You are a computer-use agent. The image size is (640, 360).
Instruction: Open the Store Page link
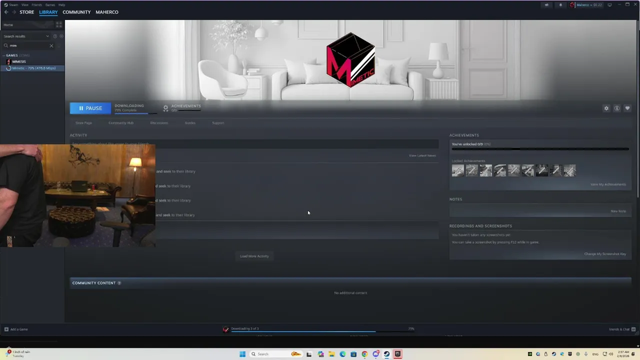(83, 123)
